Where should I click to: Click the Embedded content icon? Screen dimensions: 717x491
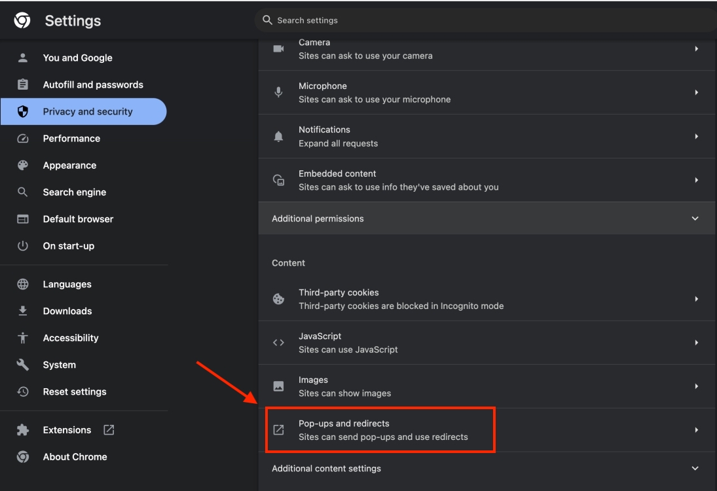tap(278, 179)
